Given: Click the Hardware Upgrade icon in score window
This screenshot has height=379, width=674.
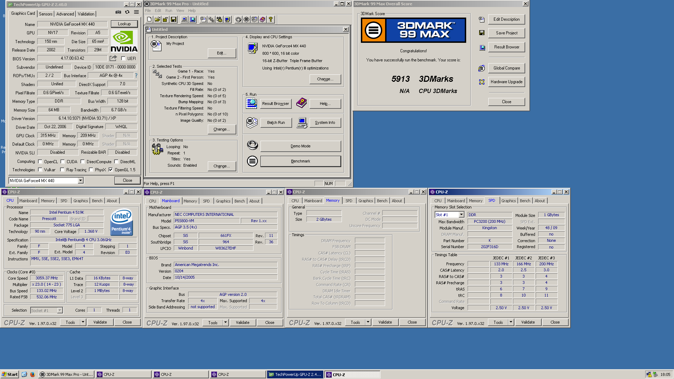Looking at the screenshot, I should coord(482,82).
